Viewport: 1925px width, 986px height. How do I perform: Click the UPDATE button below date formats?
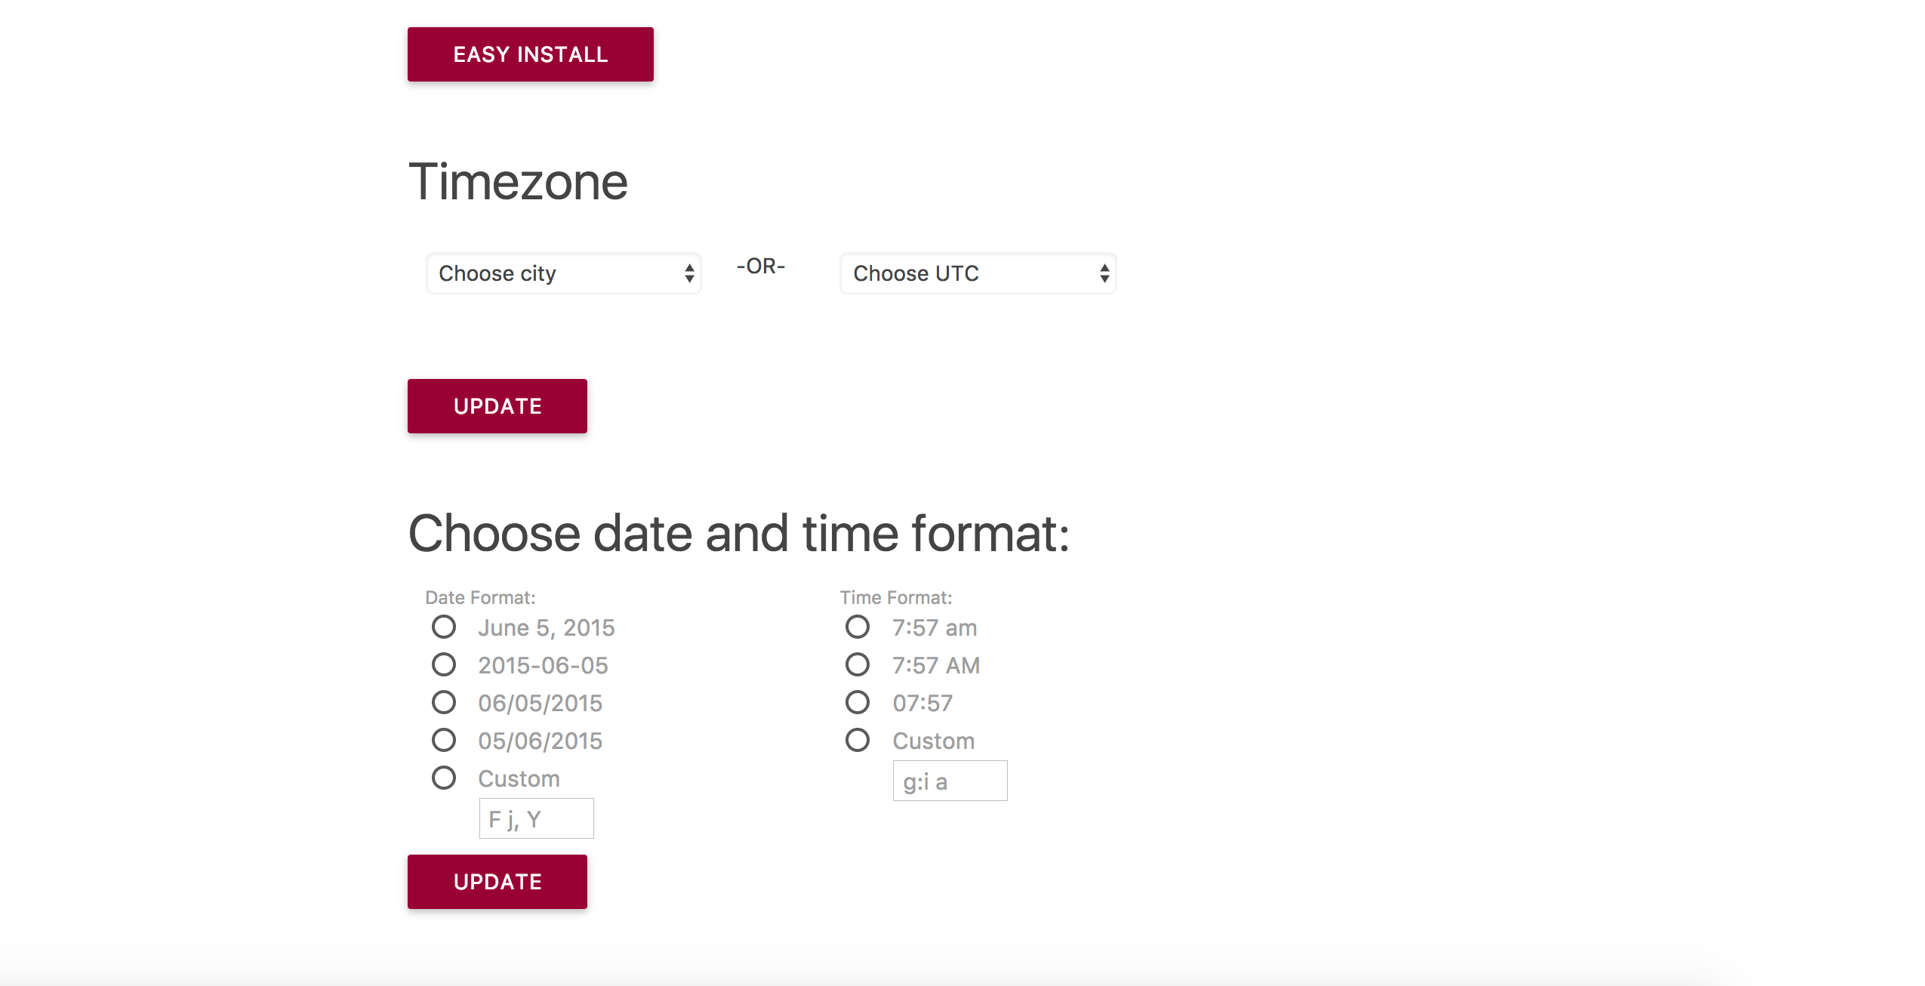tap(497, 882)
